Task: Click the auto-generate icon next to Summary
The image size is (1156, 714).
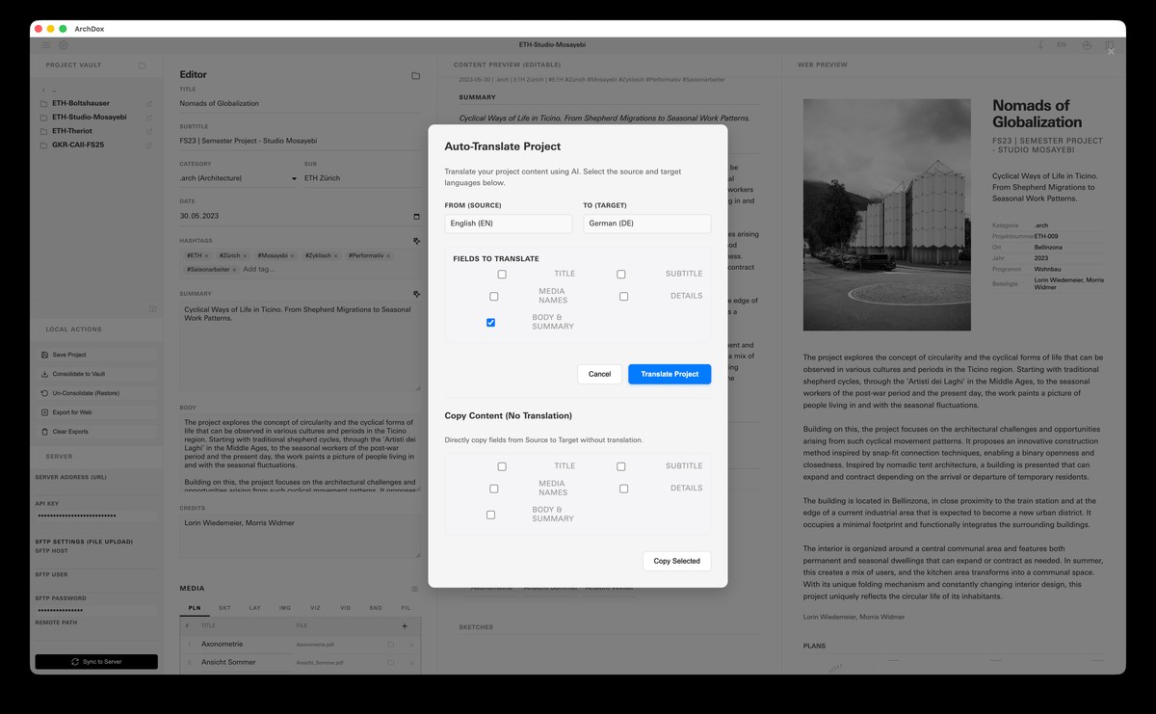Action: pyautogui.click(x=416, y=294)
